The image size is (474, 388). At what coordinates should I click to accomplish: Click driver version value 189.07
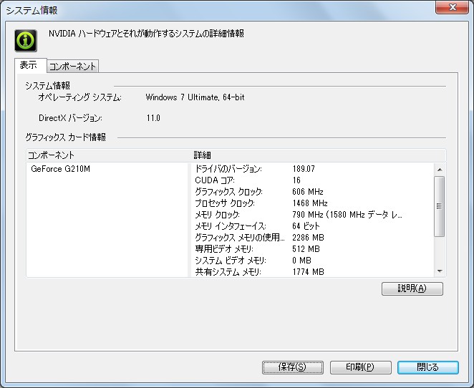(304, 169)
